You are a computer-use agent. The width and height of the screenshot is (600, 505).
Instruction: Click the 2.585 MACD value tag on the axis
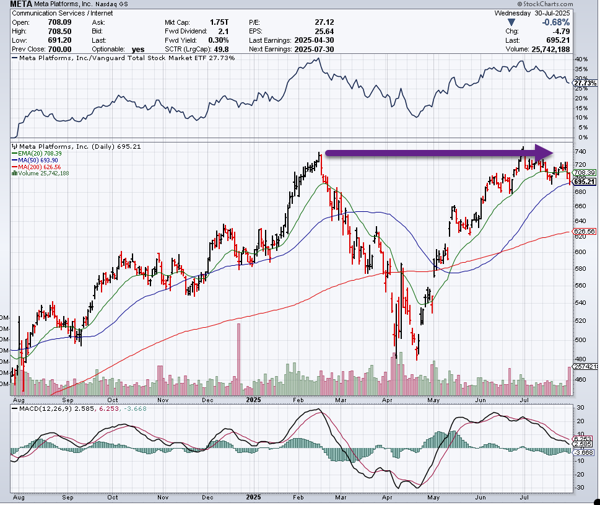click(x=584, y=444)
